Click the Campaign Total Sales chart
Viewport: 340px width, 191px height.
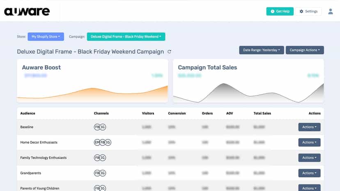coord(248,93)
